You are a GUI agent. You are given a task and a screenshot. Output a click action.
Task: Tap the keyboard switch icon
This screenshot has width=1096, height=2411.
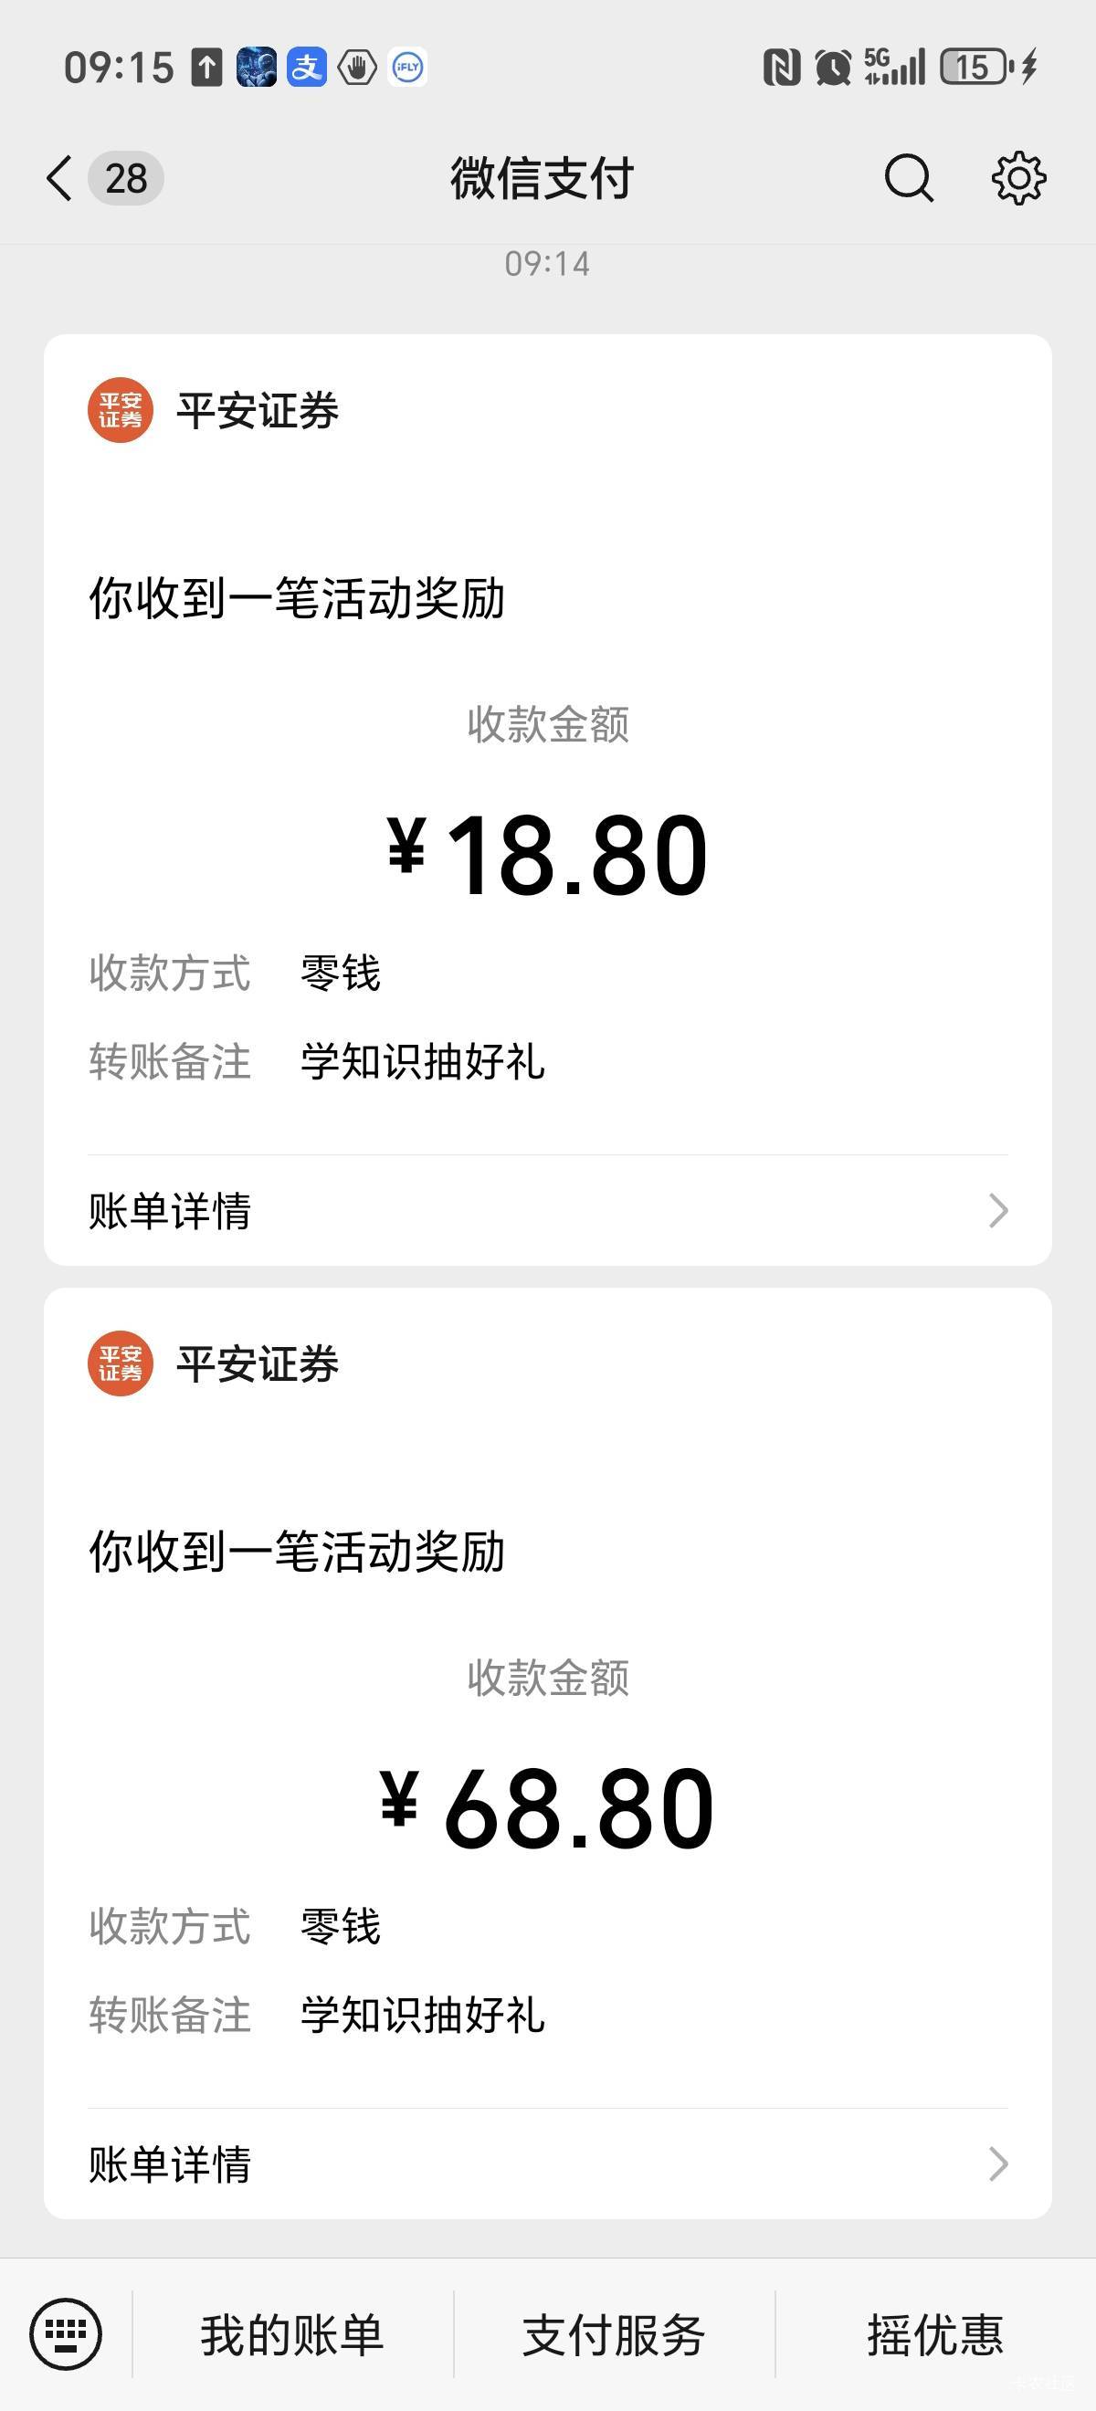(66, 2333)
